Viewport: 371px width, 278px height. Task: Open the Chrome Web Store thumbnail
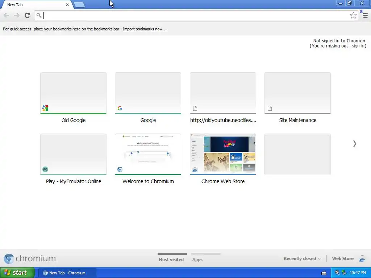click(223, 154)
